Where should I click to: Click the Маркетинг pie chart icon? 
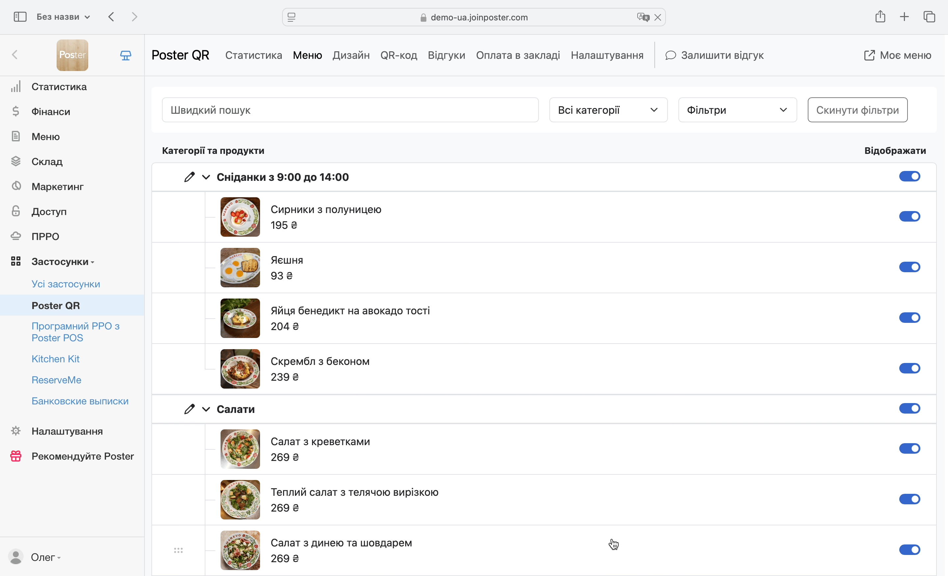click(x=16, y=186)
